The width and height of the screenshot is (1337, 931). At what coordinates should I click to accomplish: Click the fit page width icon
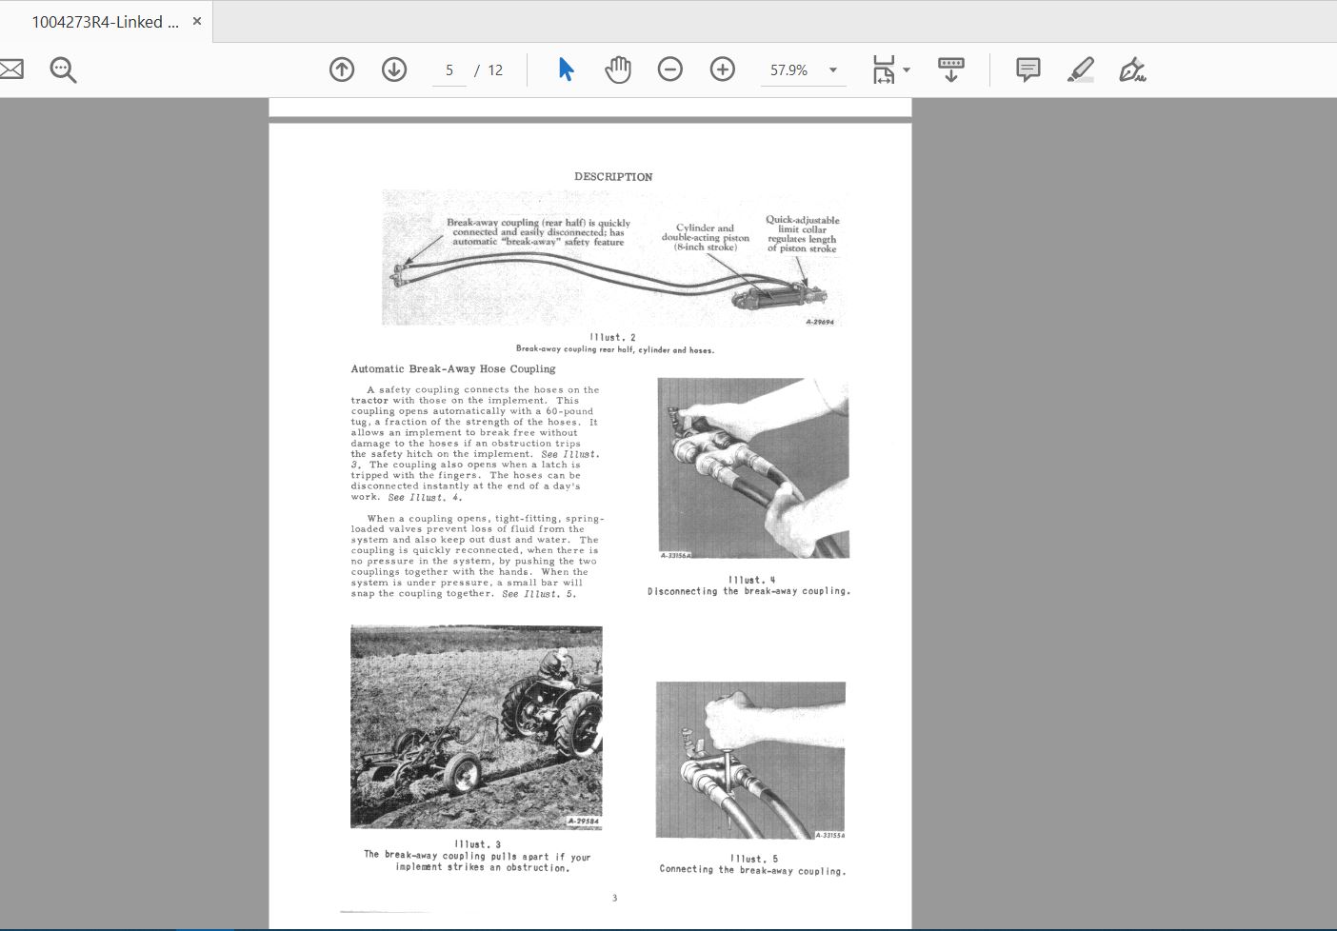(x=884, y=69)
